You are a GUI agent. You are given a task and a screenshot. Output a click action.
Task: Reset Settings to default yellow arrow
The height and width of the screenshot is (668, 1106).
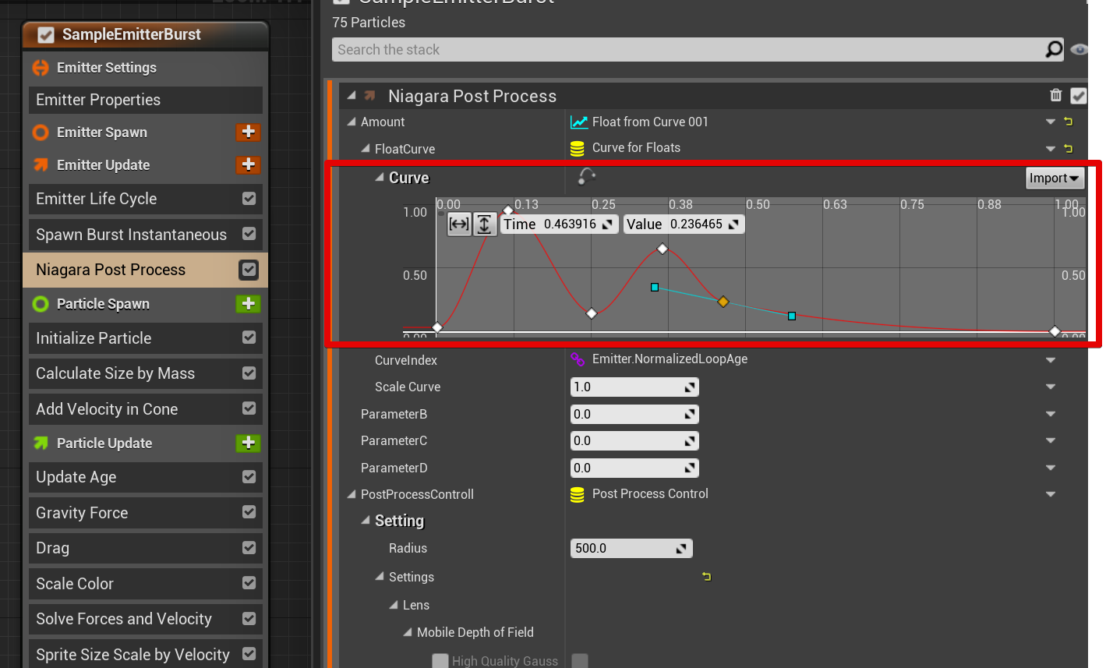pos(707,577)
